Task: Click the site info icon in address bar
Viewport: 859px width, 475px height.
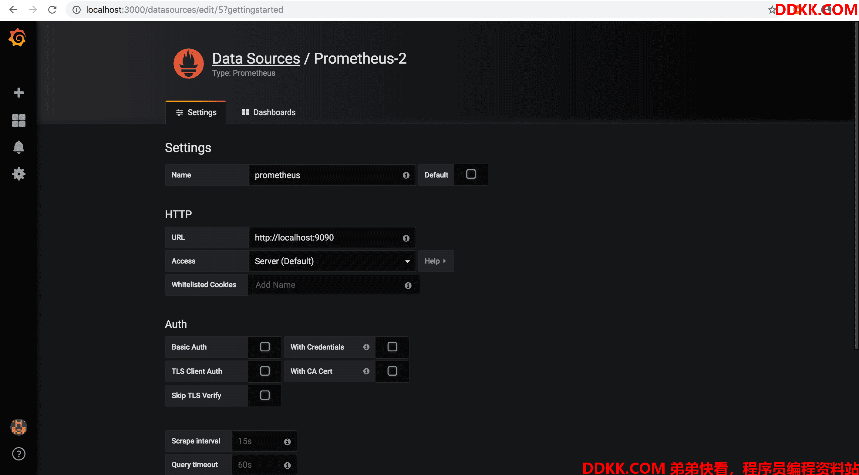Action: (77, 10)
